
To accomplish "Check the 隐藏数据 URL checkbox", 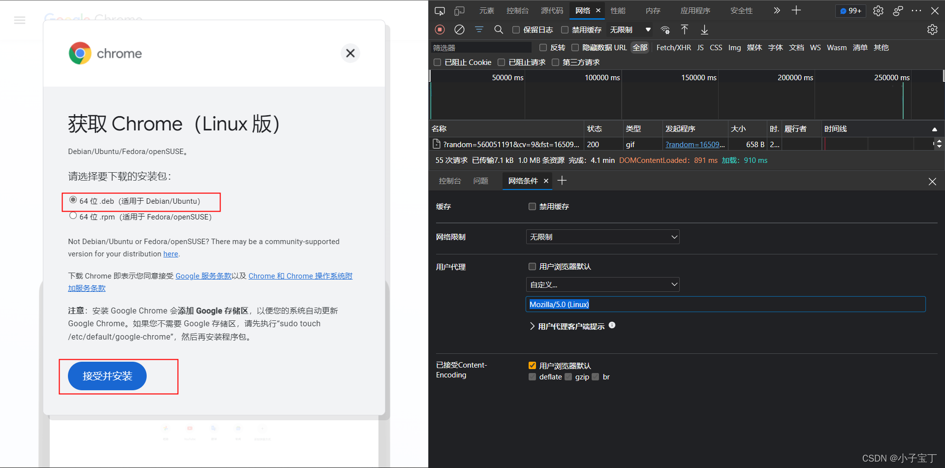I will pyautogui.click(x=575, y=48).
